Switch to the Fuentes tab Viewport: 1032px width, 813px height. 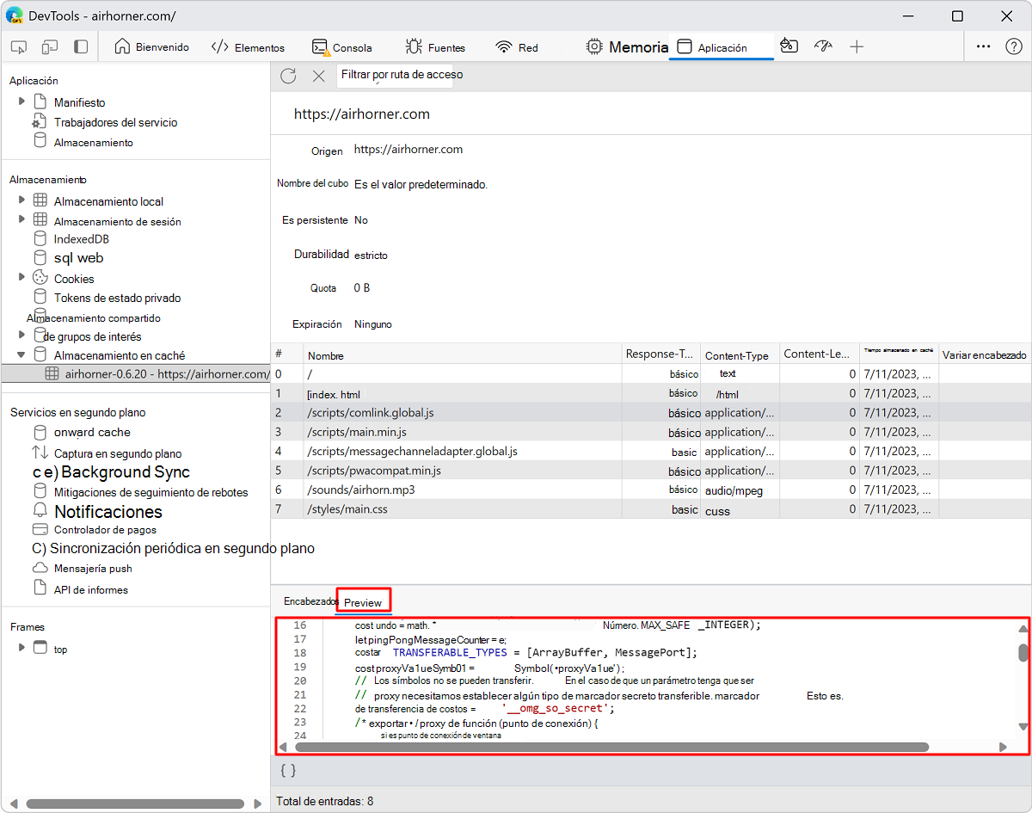(435, 47)
